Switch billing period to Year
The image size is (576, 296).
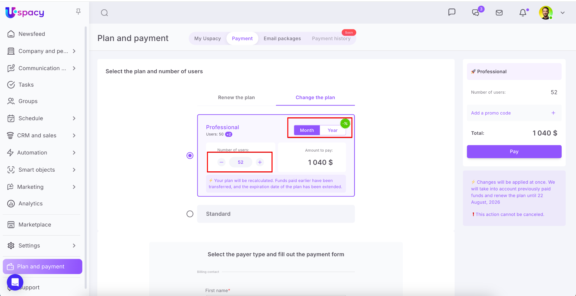click(x=332, y=130)
